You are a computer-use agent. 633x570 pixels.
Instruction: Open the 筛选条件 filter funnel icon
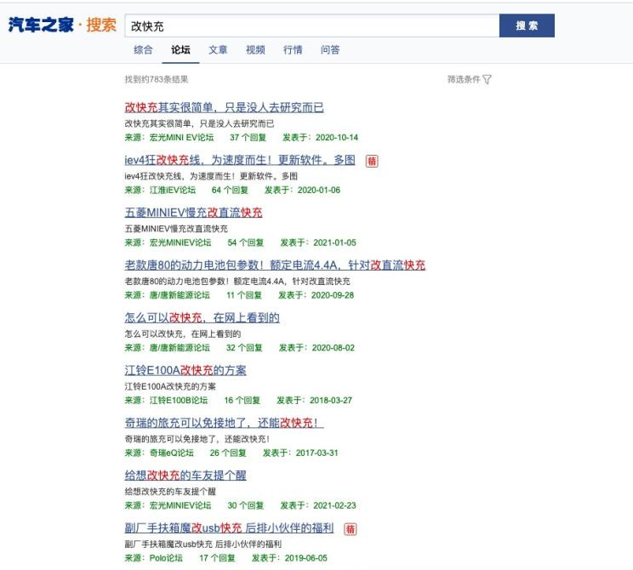point(487,79)
